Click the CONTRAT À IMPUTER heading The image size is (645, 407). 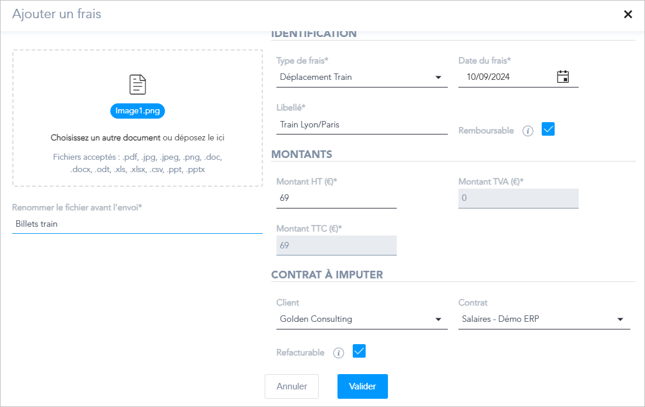(x=327, y=275)
